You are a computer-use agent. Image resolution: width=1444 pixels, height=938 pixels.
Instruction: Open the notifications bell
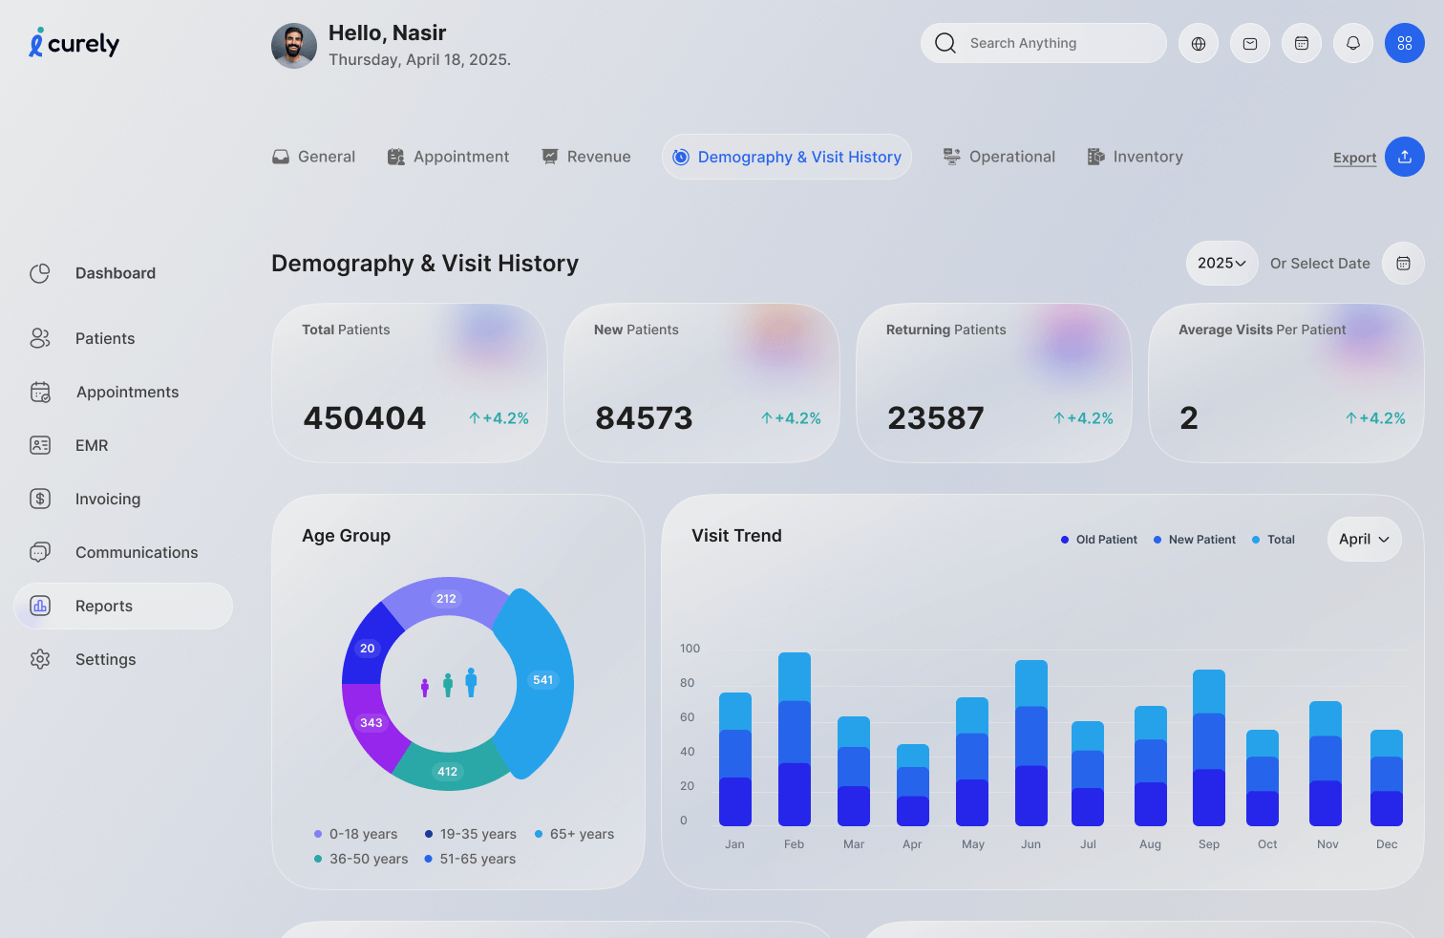coord(1353,43)
